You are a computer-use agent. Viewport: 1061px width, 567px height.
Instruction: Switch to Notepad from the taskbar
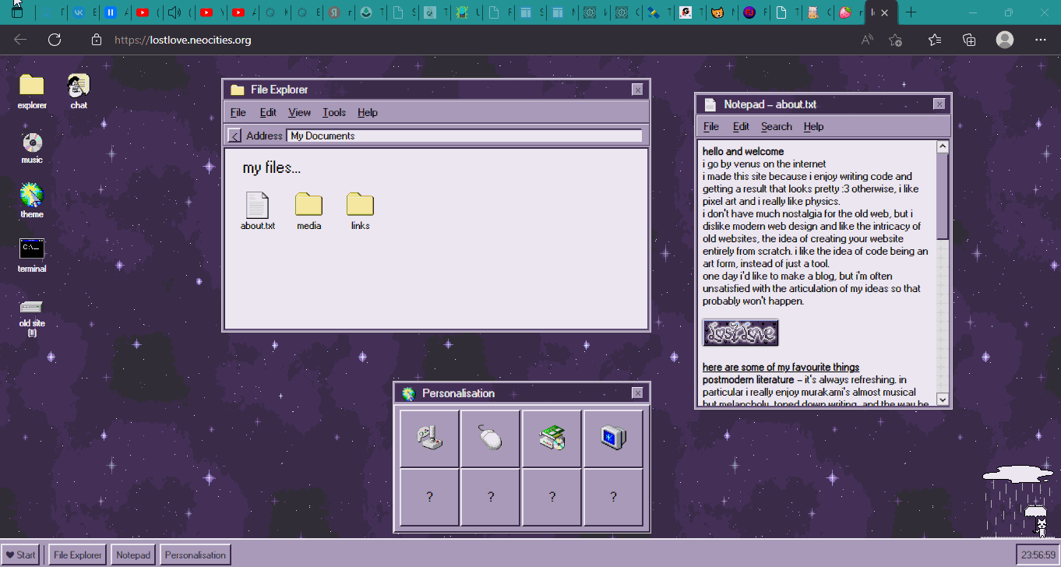tap(132, 555)
